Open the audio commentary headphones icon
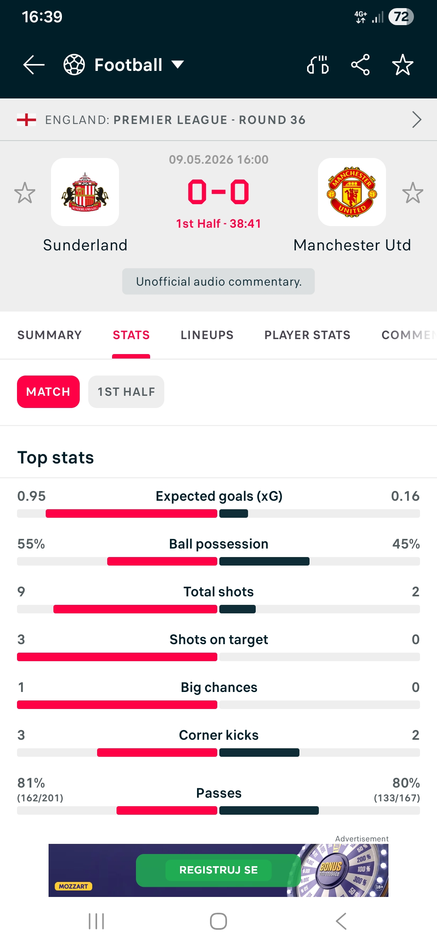The width and height of the screenshot is (437, 948). (x=318, y=65)
